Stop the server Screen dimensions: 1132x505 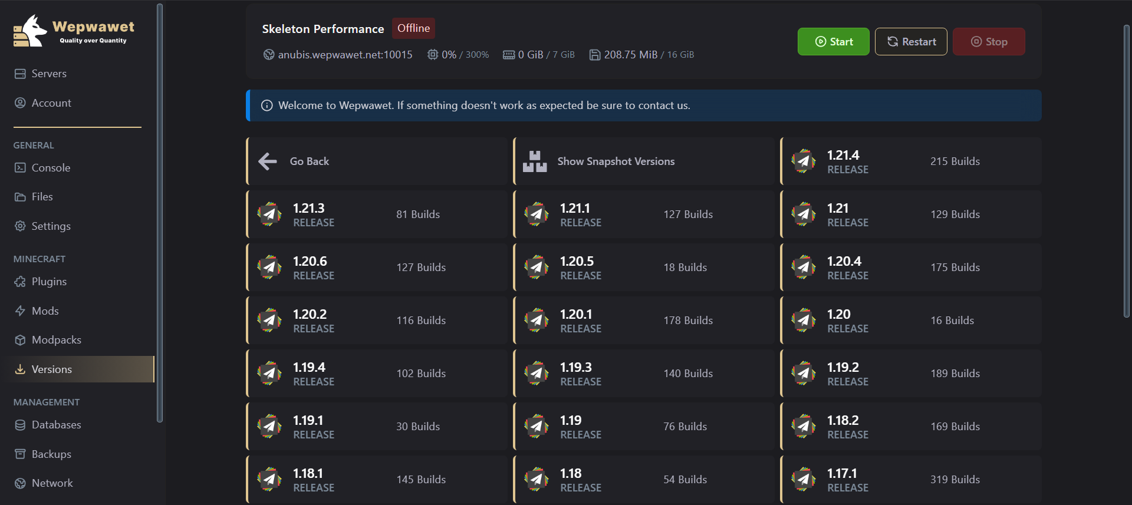point(989,42)
